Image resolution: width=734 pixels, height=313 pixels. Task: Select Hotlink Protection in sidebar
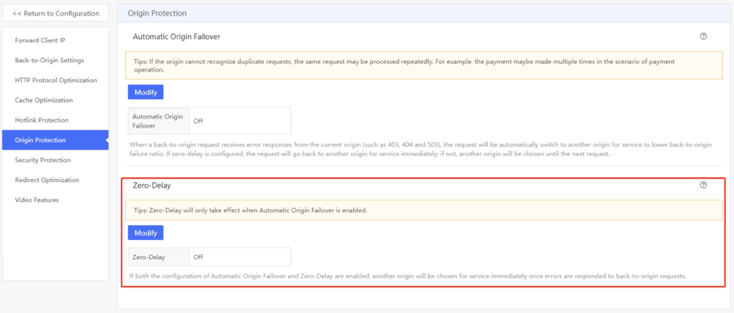click(x=55, y=120)
